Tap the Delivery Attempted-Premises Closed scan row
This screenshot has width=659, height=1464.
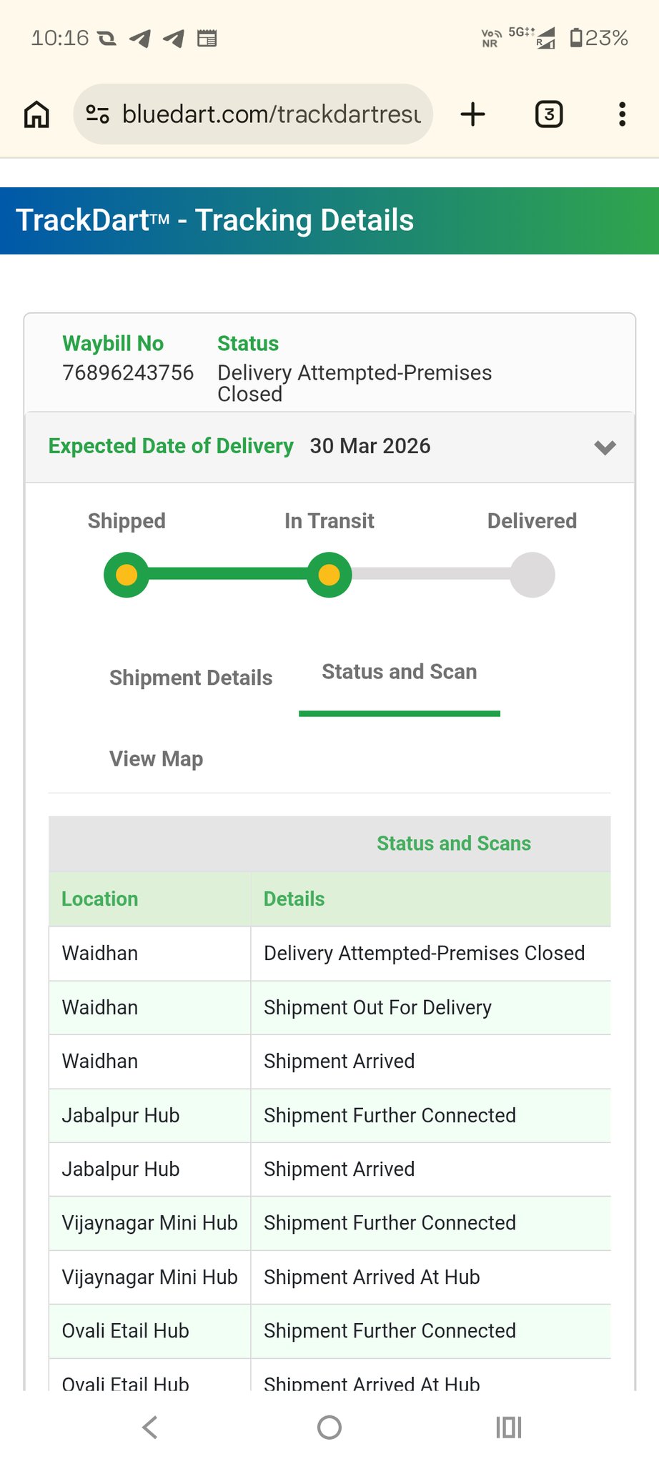(424, 954)
